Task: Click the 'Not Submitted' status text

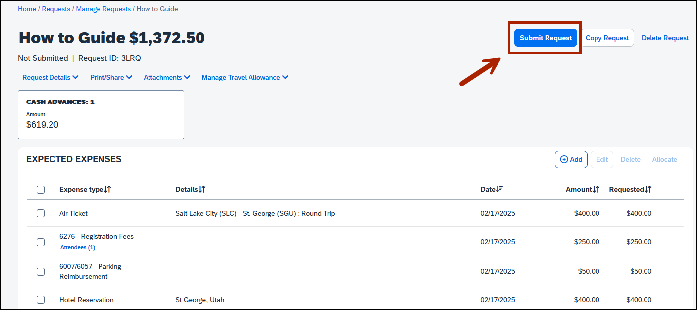Action: [43, 58]
